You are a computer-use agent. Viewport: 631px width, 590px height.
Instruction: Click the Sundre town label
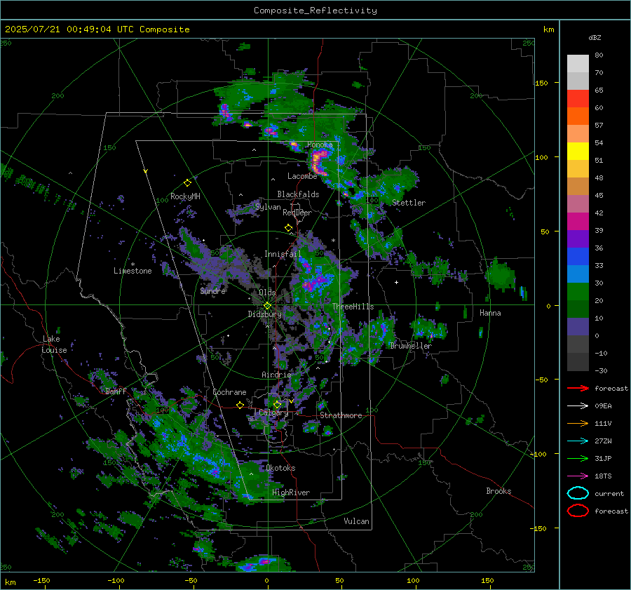(213, 290)
